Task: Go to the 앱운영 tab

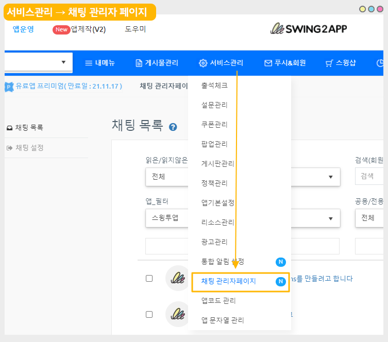Action: pyautogui.click(x=23, y=29)
